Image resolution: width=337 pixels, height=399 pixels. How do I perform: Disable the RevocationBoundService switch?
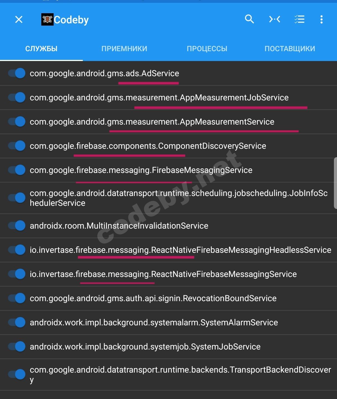(17, 298)
